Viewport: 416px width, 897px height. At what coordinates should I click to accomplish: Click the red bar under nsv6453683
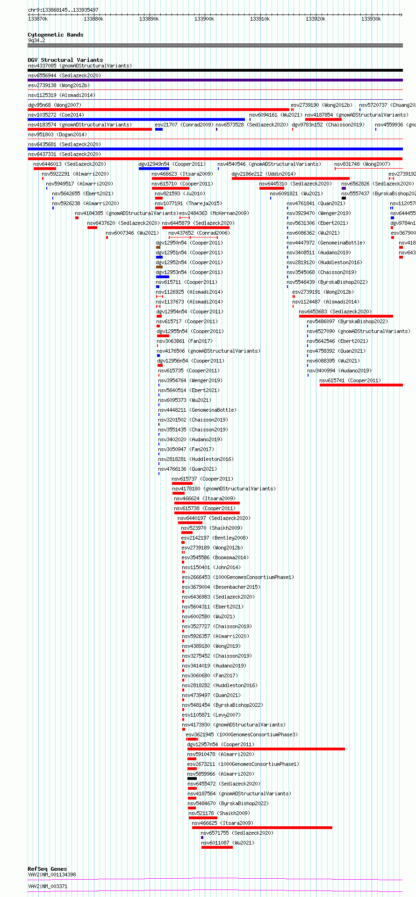click(x=346, y=316)
